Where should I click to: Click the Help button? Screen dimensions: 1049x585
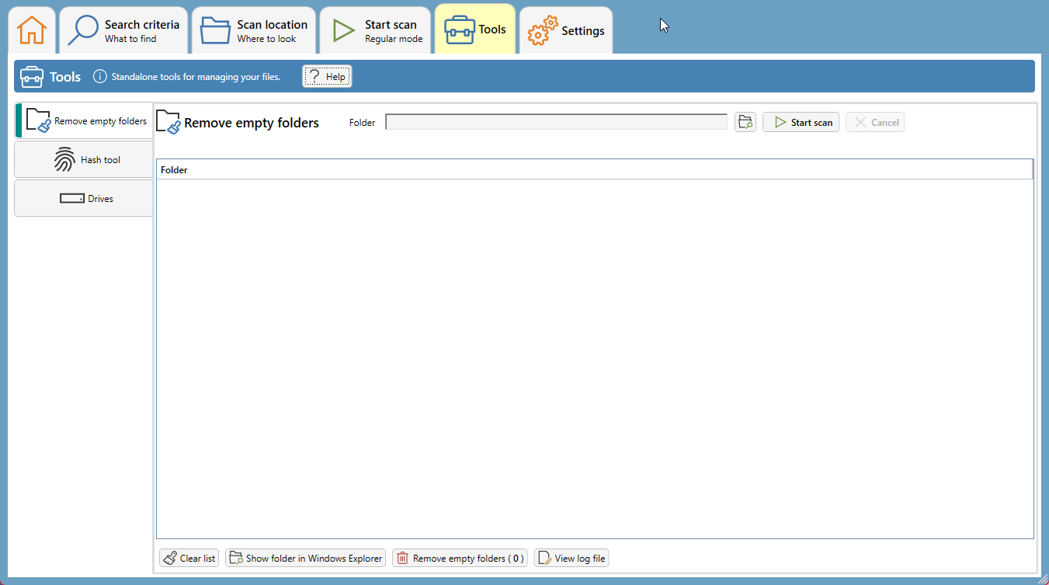[x=327, y=76]
